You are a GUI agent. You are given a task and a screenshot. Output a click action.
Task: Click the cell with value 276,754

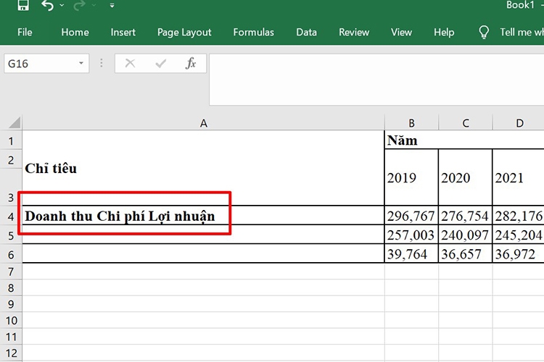pyautogui.click(x=465, y=216)
